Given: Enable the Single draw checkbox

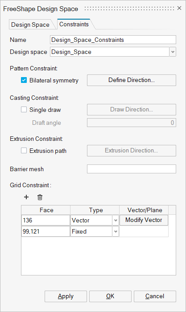Looking at the screenshot, I should pos(24,110).
